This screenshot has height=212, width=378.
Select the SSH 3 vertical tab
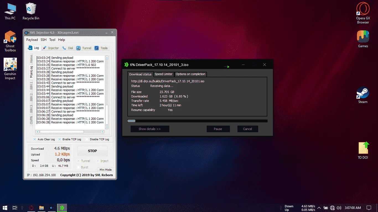coord(31,109)
